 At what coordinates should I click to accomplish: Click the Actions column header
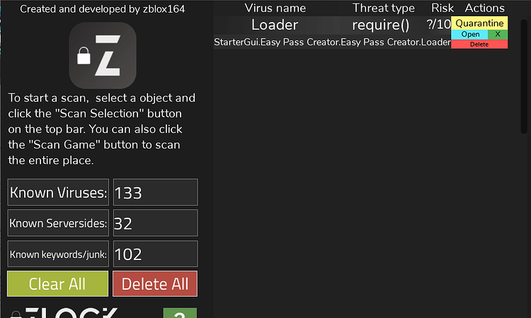click(485, 8)
